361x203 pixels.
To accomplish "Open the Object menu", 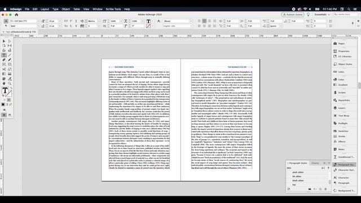I will 65,9.
